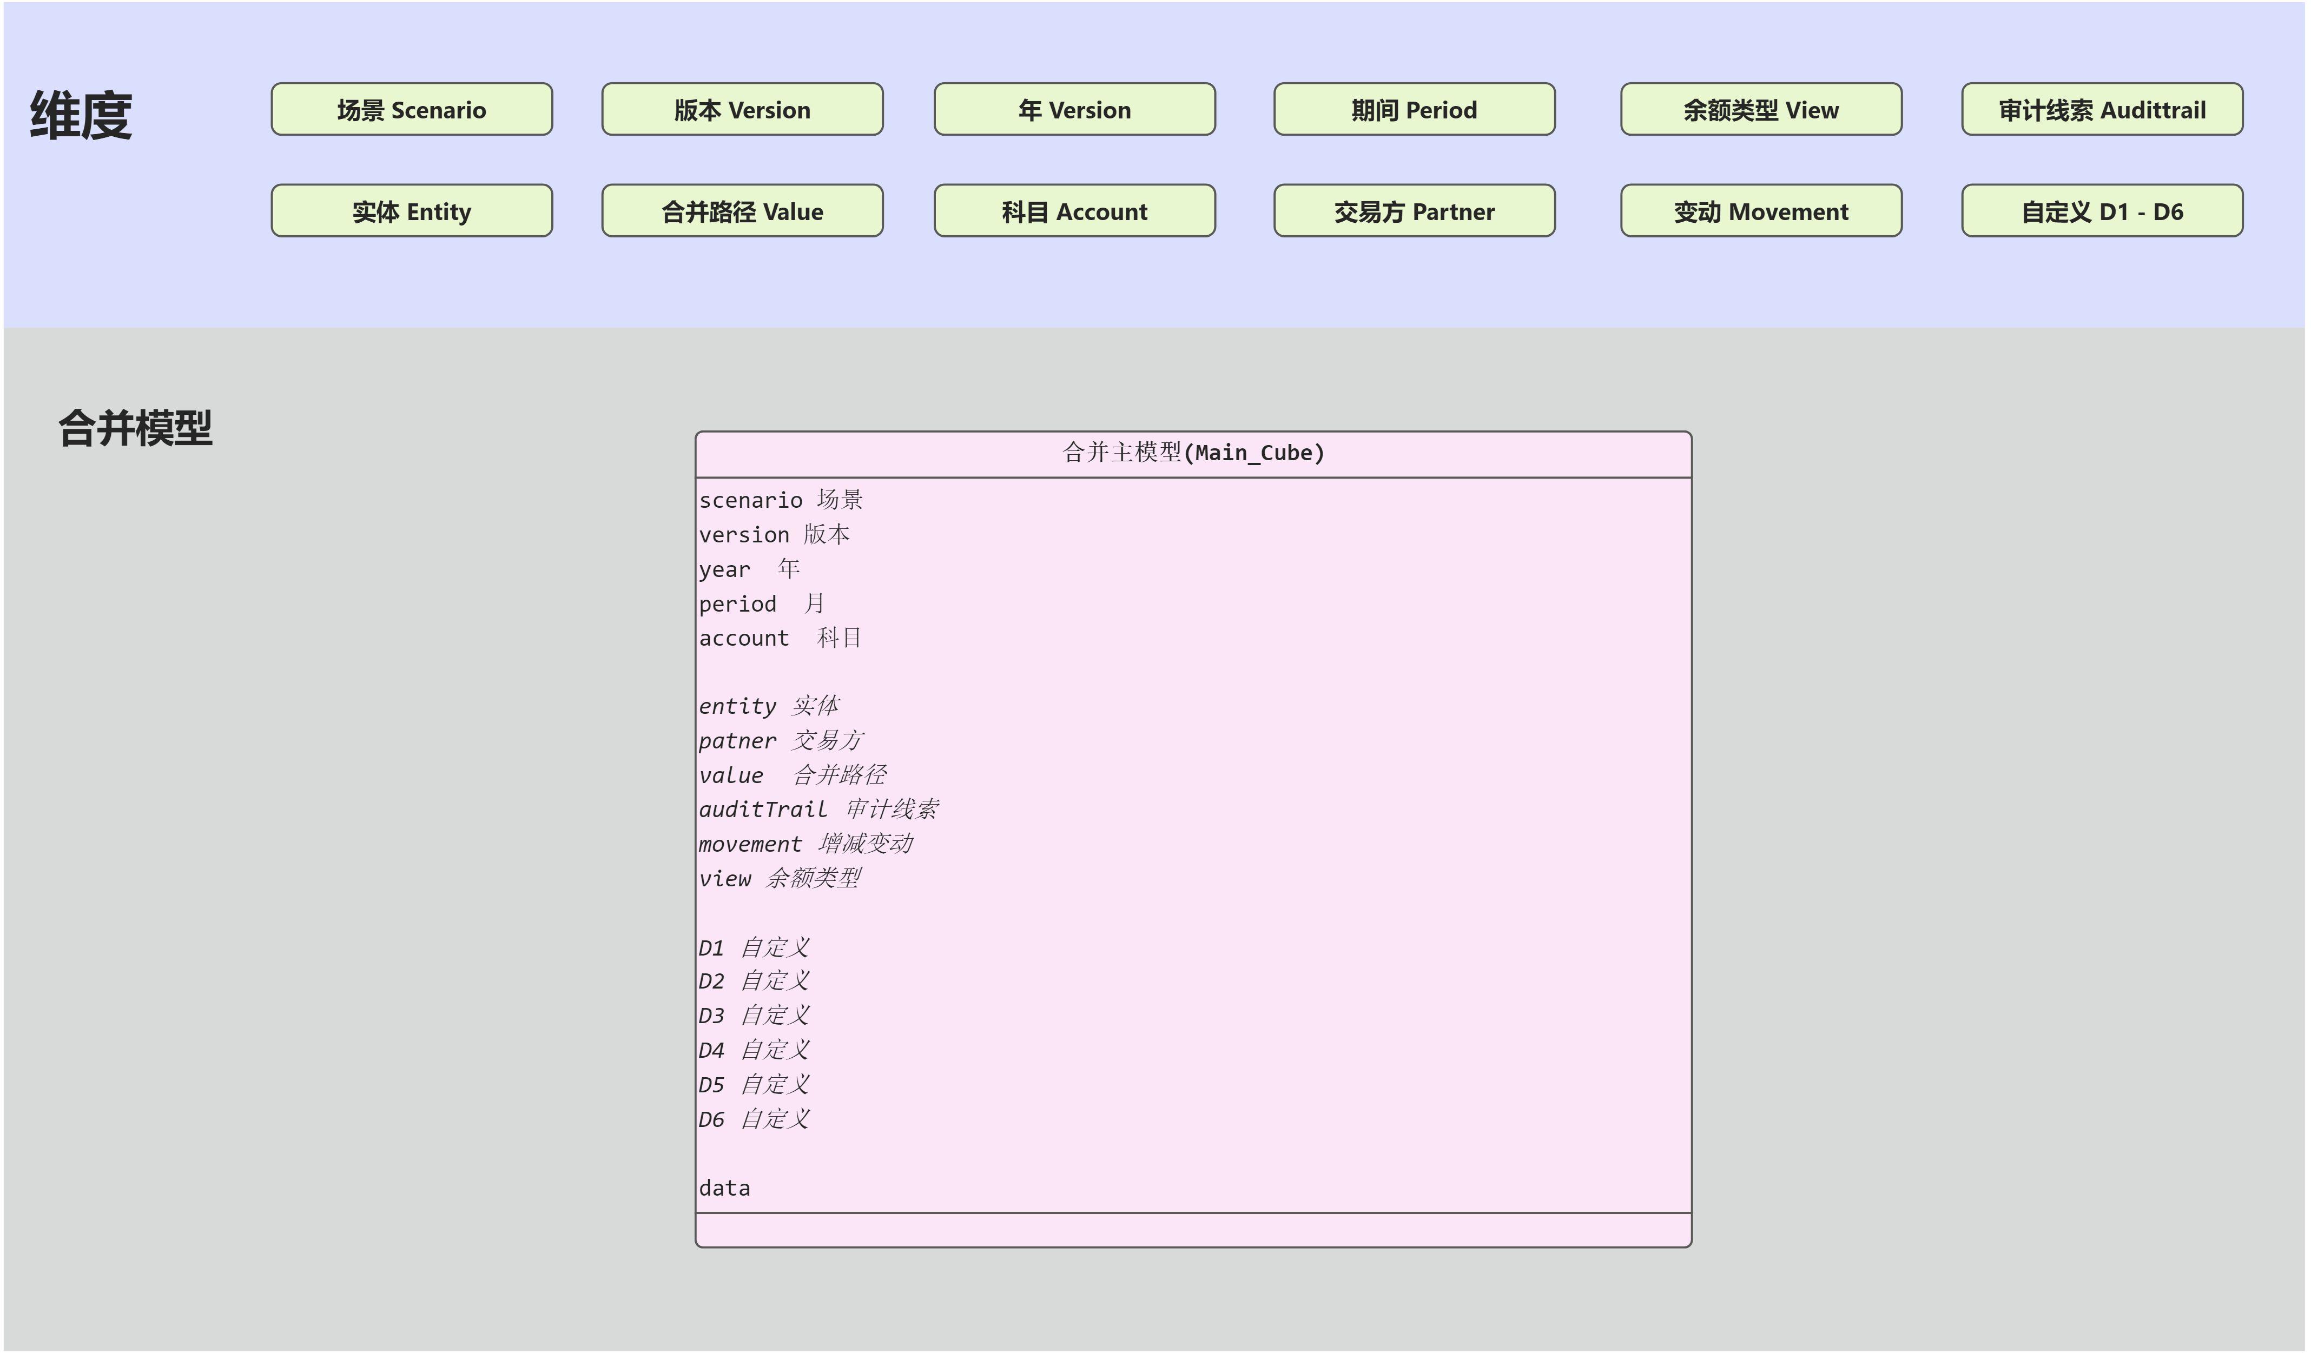This screenshot has width=2311, height=1353.
Task: Click the auditTrail 审计线索 attribute line
Action: (818, 810)
